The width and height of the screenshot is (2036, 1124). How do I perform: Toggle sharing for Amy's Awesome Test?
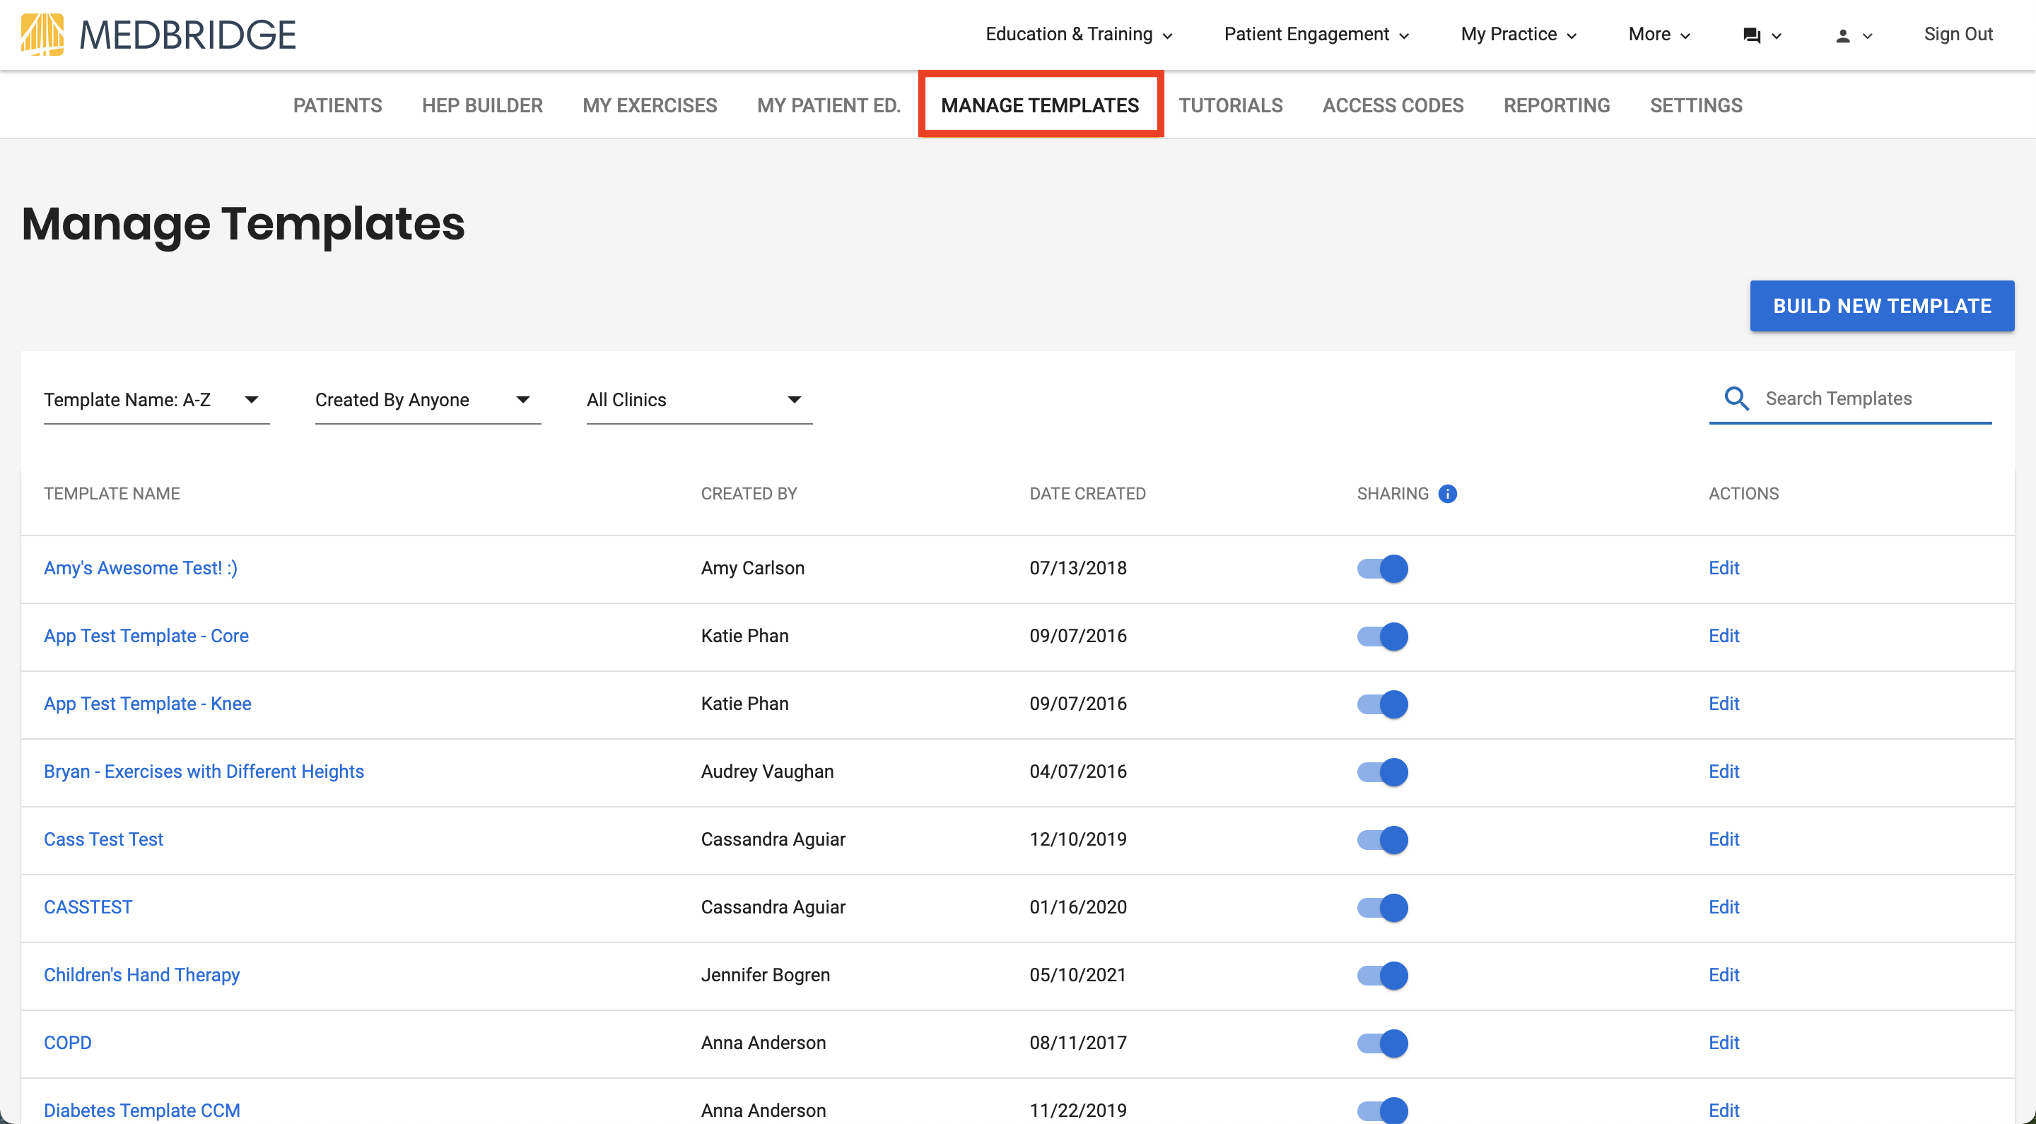(x=1382, y=569)
